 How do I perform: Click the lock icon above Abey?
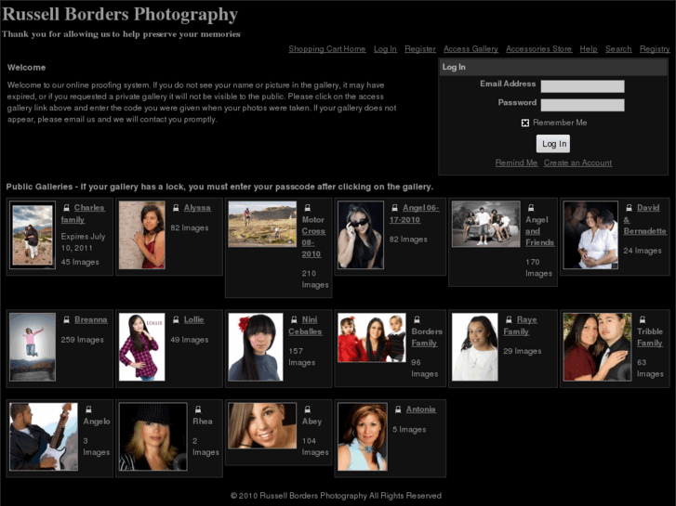click(x=308, y=409)
